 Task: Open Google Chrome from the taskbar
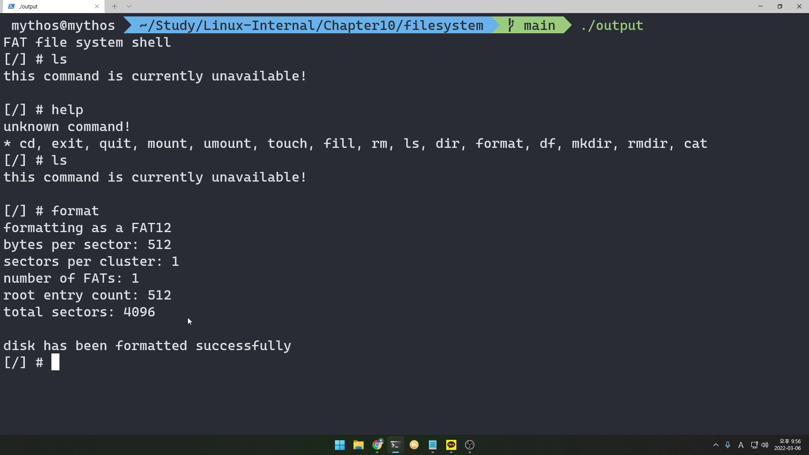tap(378, 444)
